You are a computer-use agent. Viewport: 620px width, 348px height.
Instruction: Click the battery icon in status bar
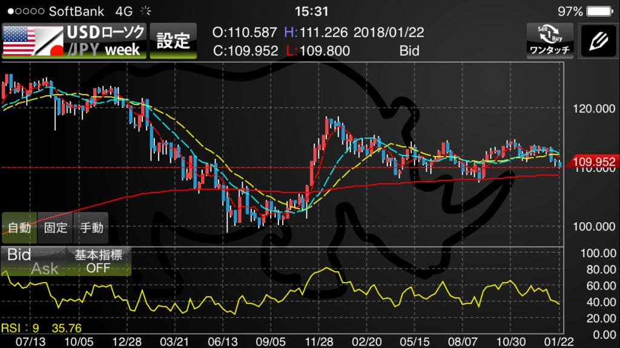click(600, 11)
